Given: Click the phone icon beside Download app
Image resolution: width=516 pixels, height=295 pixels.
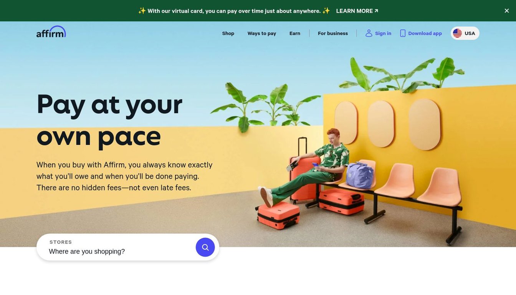Looking at the screenshot, I should pyautogui.click(x=403, y=33).
